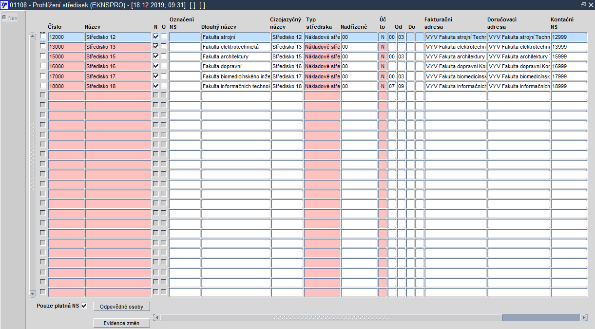Check the O checkbox for Středisko 18
Viewport: 595px width, 329px height.
pyautogui.click(x=164, y=86)
